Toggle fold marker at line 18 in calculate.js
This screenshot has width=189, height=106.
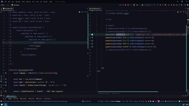click(x=9, y=64)
